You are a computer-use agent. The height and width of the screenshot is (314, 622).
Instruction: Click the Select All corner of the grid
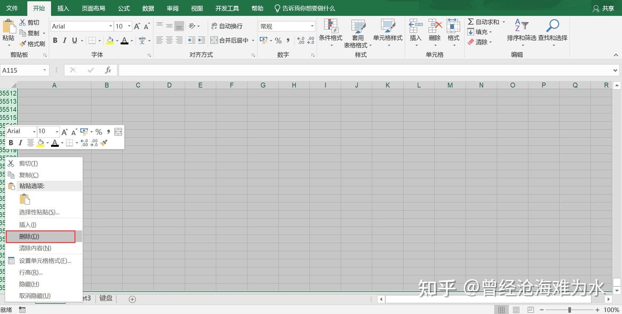(9, 85)
